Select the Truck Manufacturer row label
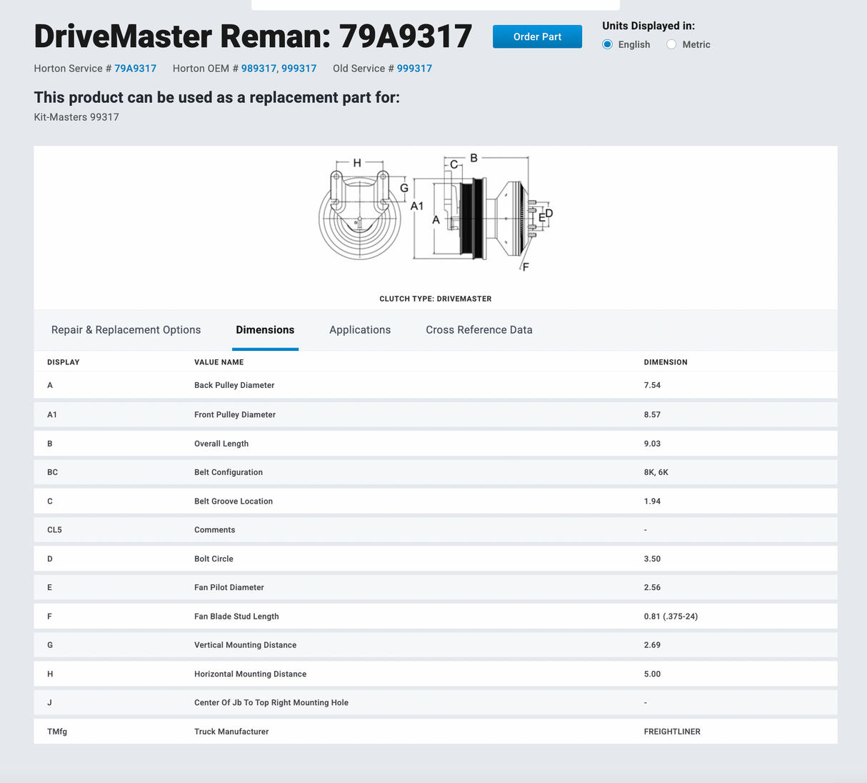867x783 pixels. [x=231, y=732]
